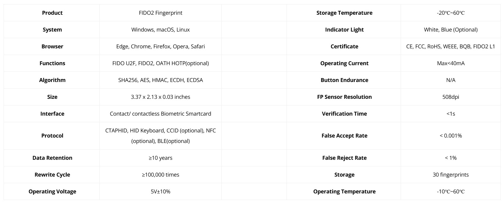Image resolution: width=504 pixels, height=203 pixels.
Task: Click the Storage Temperature label
Action: click(x=344, y=13)
